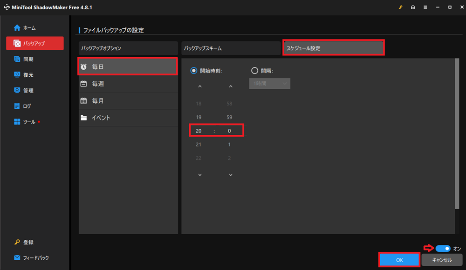This screenshot has height=270, width=466.
Task: Open バックアップオプション tab
Action: click(x=128, y=48)
